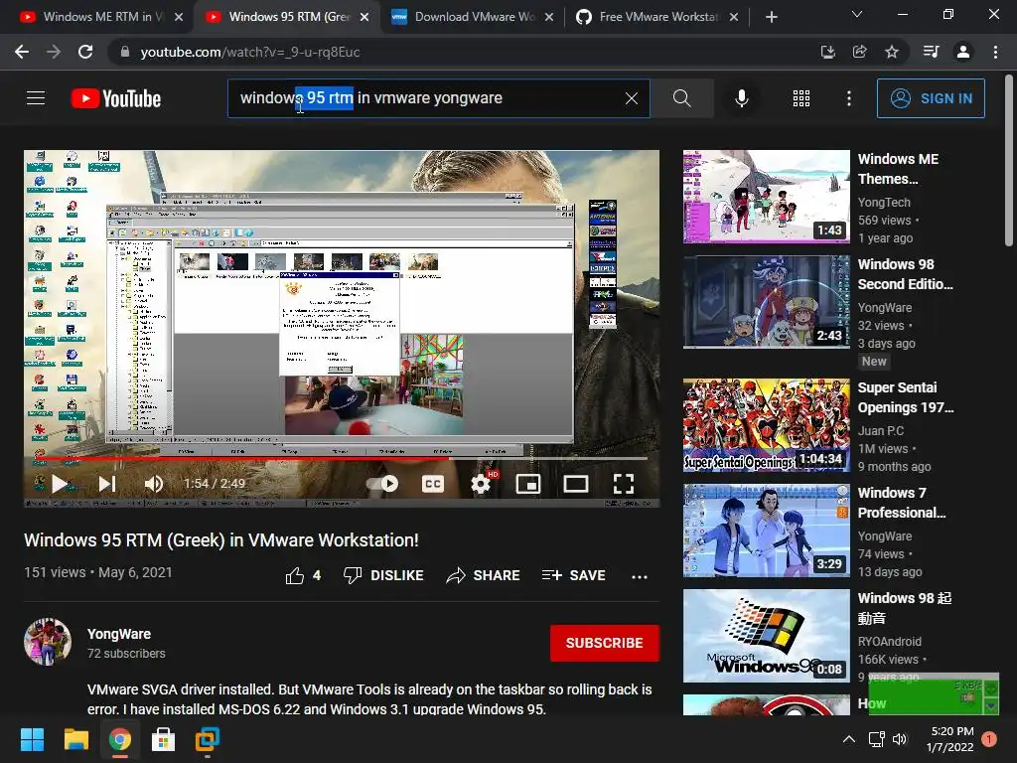Clear the search box with X
Screen dimensions: 1017x763
(x=631, y=98)
